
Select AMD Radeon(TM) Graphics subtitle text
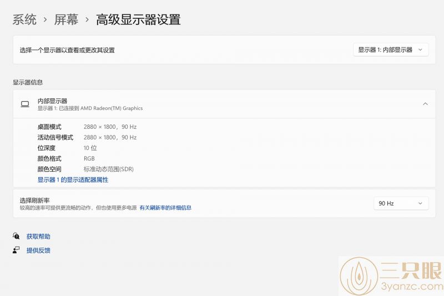click(90, 108)
